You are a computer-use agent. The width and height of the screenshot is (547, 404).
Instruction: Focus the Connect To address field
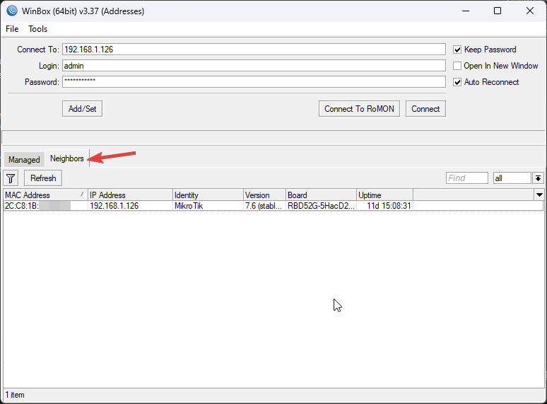click(254, 50)
